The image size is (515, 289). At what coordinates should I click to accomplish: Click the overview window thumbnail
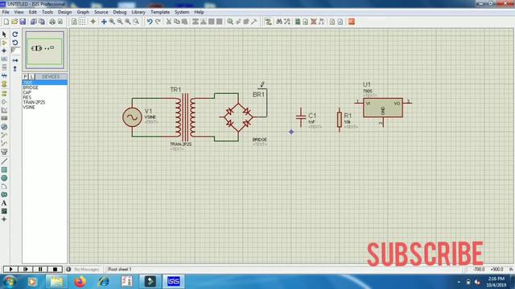pyautogui.click(x=45, y=50)
